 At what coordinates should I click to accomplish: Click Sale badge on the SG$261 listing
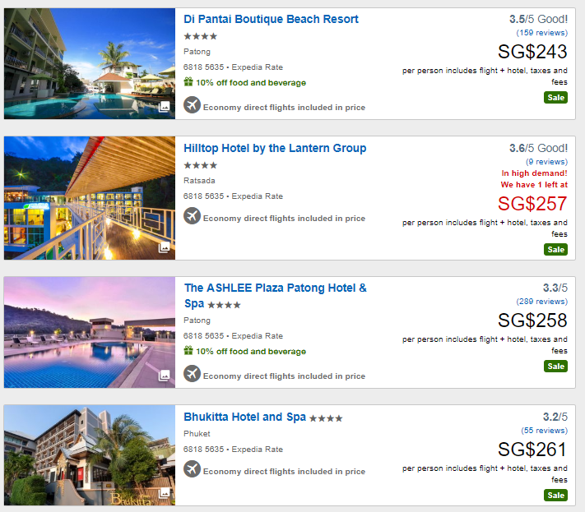555,495
